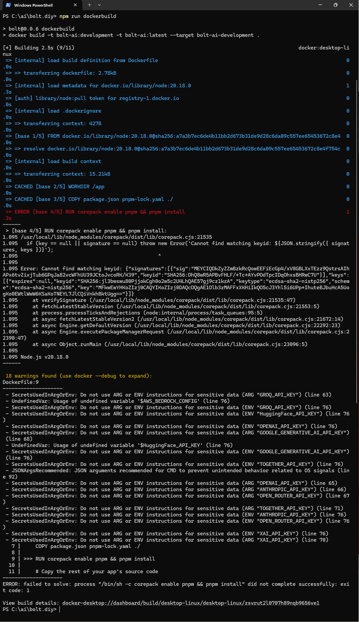Click the '$AWS_BEDROCK_CONFIG' UndefinedVar warning
The height and width of the screenshot is (622, 359).
[118, 401]
